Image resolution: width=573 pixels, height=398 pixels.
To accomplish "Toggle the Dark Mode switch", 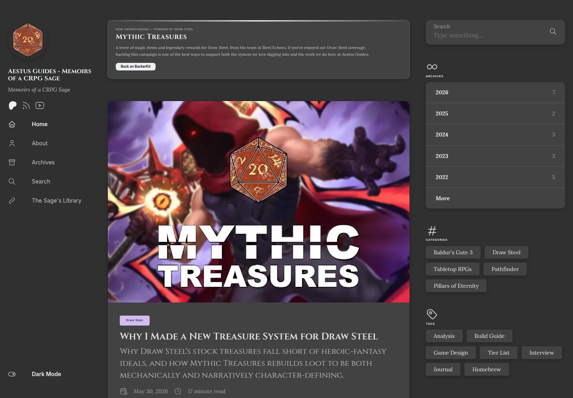I will (12, 374).
